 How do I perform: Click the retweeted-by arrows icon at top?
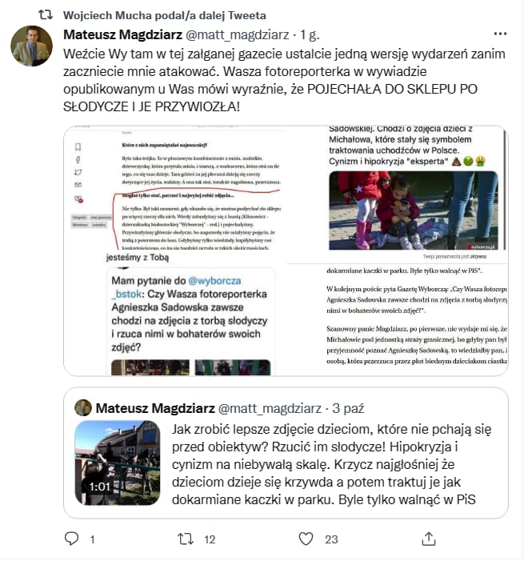[x=46, y=14]
